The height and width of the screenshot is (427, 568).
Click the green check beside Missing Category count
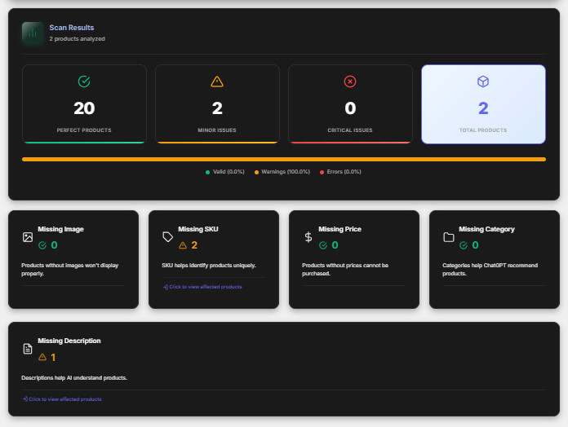point(464,245)
